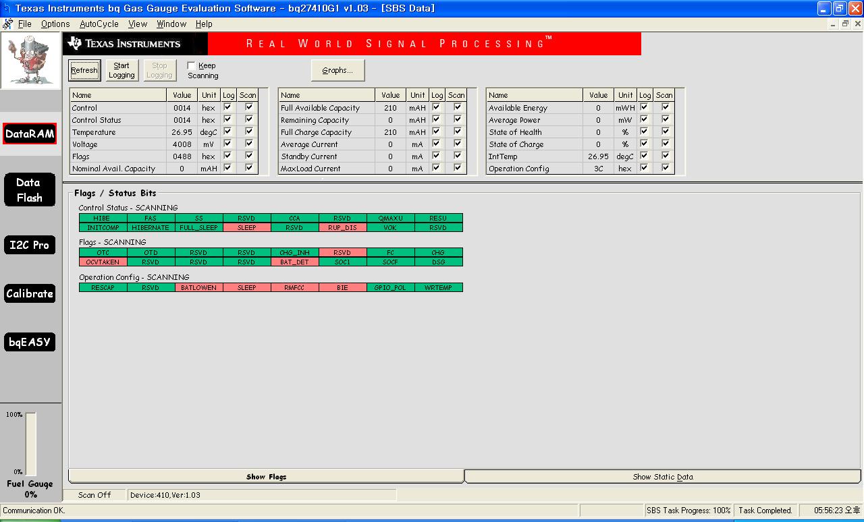The height and width of the screenshot is (522, 864).
Task: Open the bqEASY sidebar section
Action: 30,342
